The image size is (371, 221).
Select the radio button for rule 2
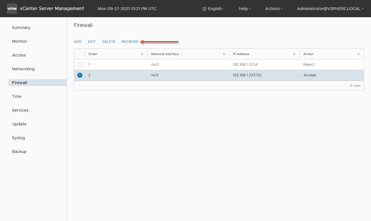[80, 75]
